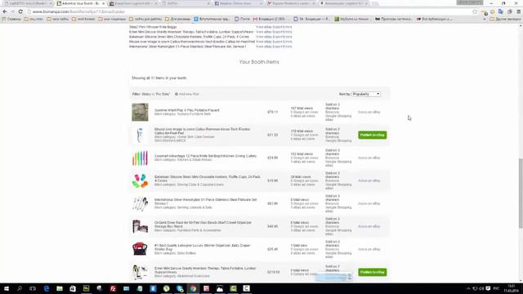
Task: Open the Facebook tab in the browser
Action: [238, 3]
